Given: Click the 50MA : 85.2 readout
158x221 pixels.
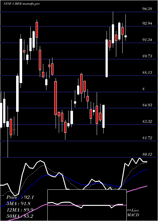Looking at the screenshot, I should pos(20,216).
